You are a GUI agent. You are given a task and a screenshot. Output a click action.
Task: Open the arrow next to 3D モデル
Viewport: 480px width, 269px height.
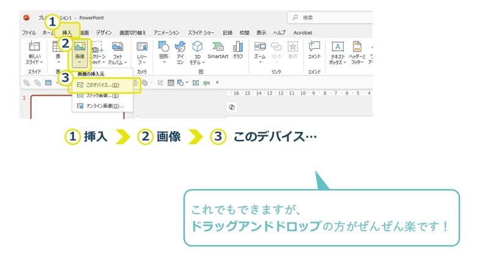203,62
